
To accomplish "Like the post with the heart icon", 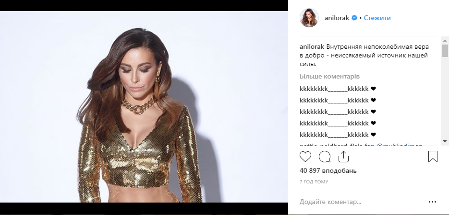I will click(x=305, y=157).
